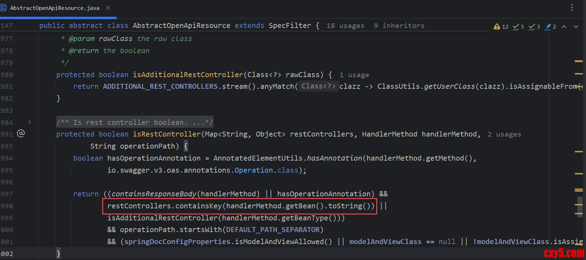586x260 pixels.
Task: Open the '18 usages' inlay hint
Action: [x=345, y=26]
